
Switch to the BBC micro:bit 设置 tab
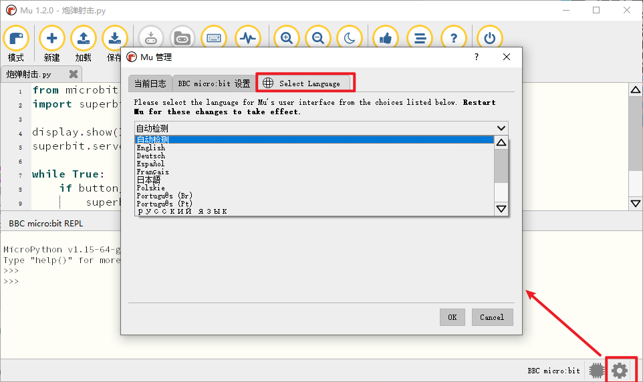coord(214,83)
